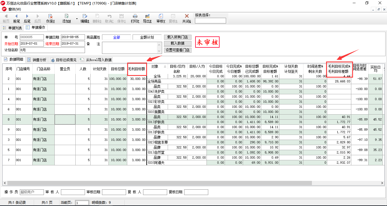Approve the document with 审核 icon
This screenshot has height=206, width=387.
(x=161, y=18)
